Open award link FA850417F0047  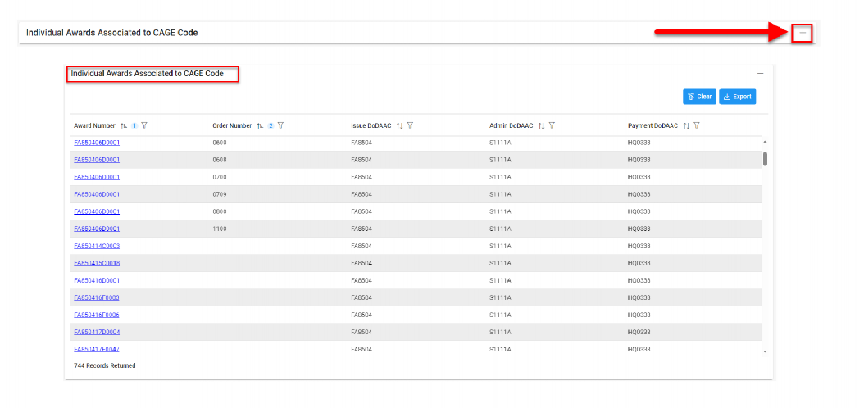[97, 349]
